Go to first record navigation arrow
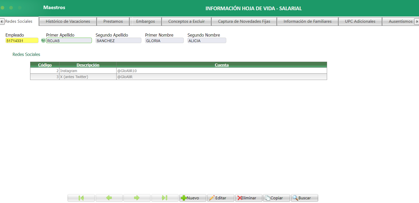 81,198
